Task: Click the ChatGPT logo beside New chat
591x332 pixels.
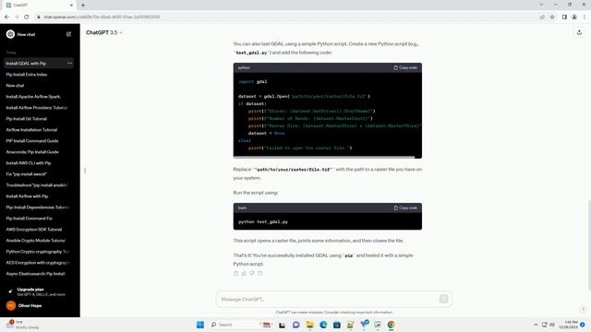Action: tap(10, 34)
